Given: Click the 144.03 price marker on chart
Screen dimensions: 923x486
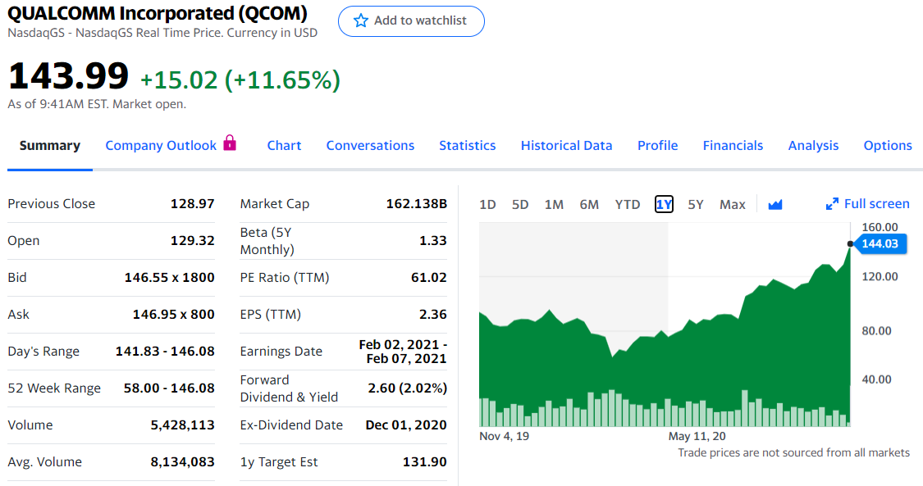Looking at the screenshot, I should point(880,244).
